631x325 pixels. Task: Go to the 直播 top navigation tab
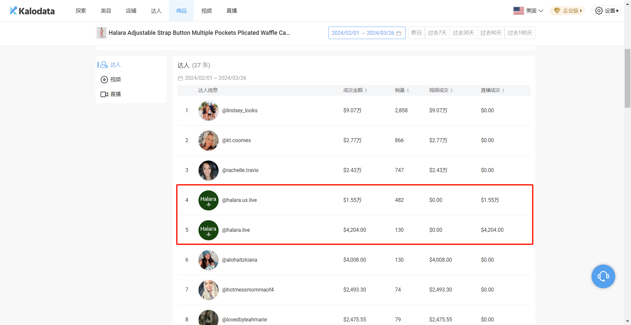click(x=232, y=11)
